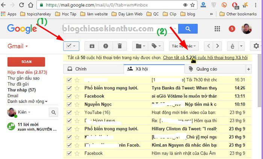Open the input tools dropdown arrow
The image size is (263, 159).
(x=241, y=46)
